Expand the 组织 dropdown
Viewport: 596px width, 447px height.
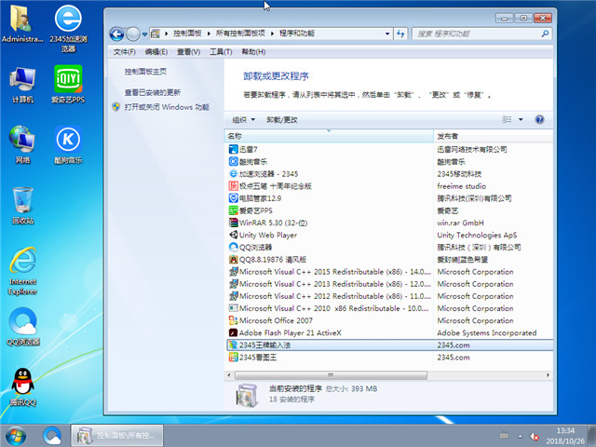click(x=243, y=120)
